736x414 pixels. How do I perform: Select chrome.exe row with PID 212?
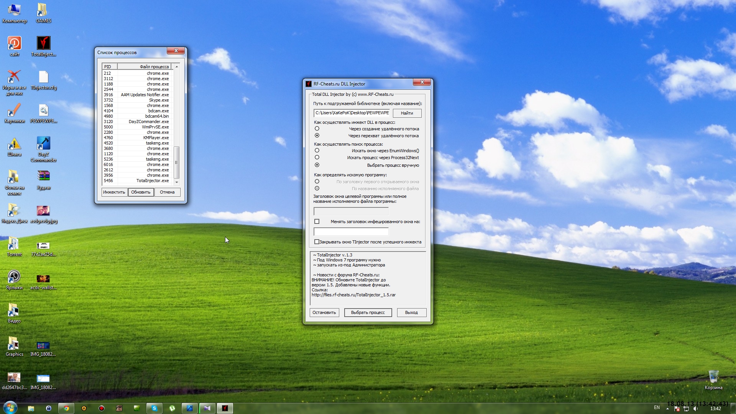coord(136,73)
